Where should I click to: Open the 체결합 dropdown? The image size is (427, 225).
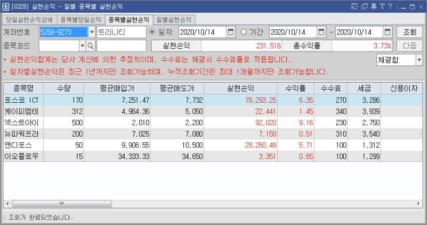pos(419,60)
